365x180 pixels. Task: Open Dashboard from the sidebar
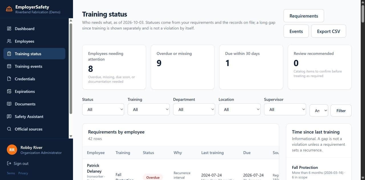tap(34, 29)
